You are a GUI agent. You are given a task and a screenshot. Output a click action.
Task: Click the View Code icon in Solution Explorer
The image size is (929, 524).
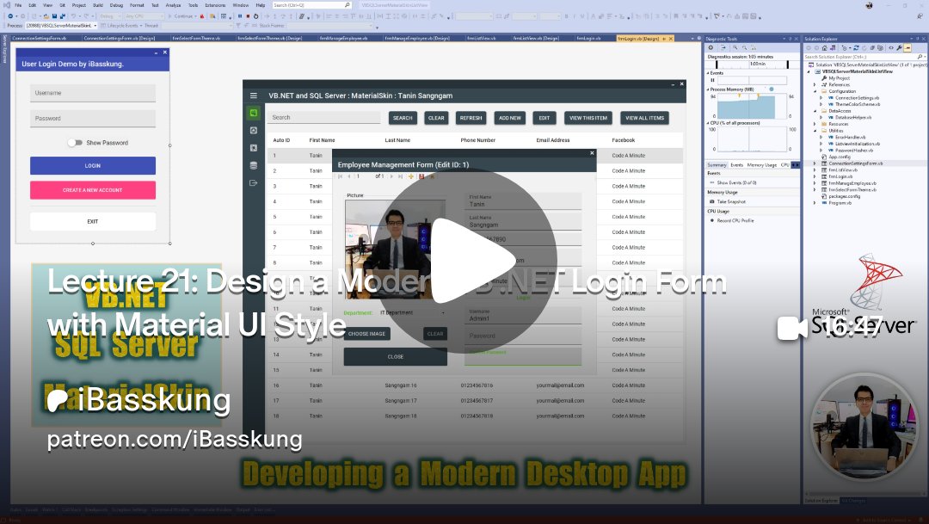tap(890, 47)
